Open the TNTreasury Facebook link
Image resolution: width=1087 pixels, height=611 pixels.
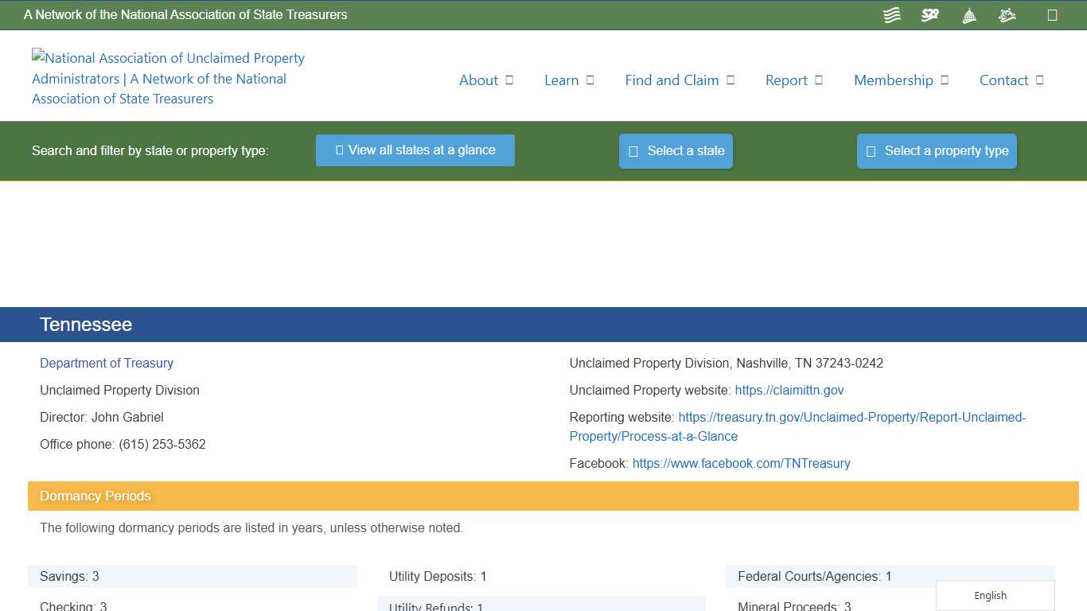(x=742, y=463)
